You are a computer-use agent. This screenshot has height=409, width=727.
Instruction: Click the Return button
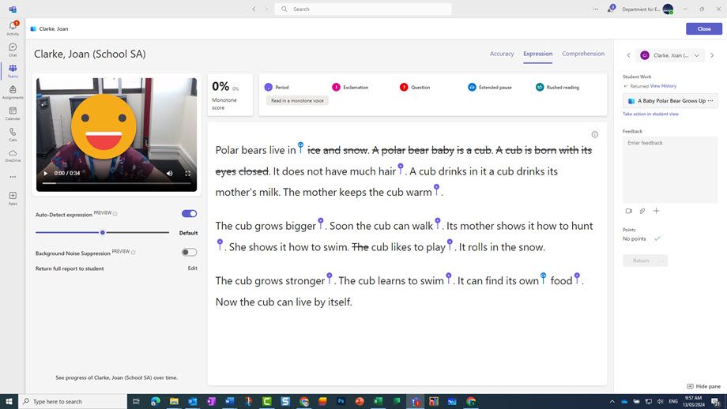tap(641, 261)
